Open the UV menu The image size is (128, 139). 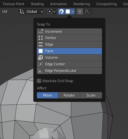pyautogui.click(x=5, y=12)
